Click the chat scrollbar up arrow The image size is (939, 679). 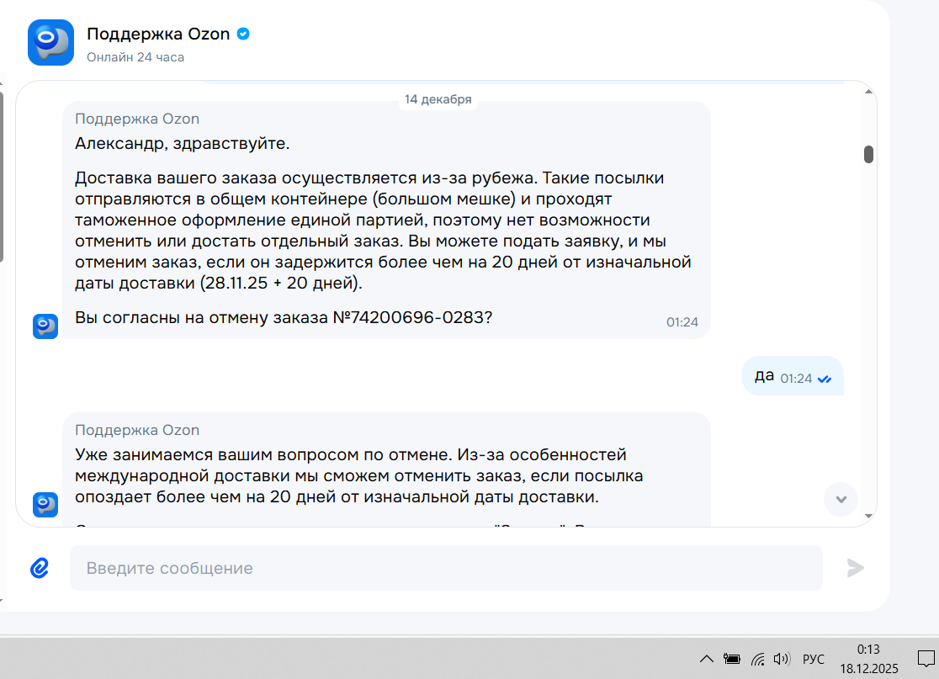point(868,92)
